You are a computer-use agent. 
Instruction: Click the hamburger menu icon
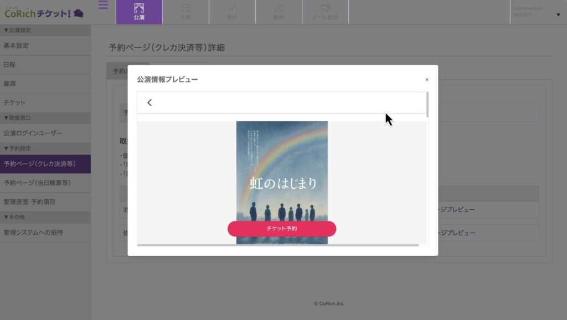pos(103,6)
